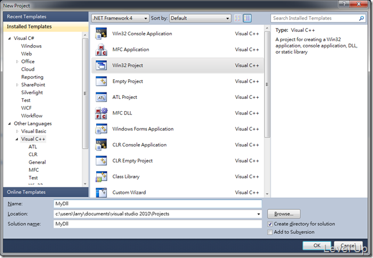
Task: Select the Reporting category
Action: pos(32,77)
